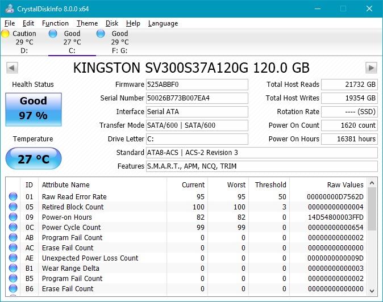Click the status orb for B6 Erase Fail Count
Viewport: 383px width, 302px height.
click(13, 288)
